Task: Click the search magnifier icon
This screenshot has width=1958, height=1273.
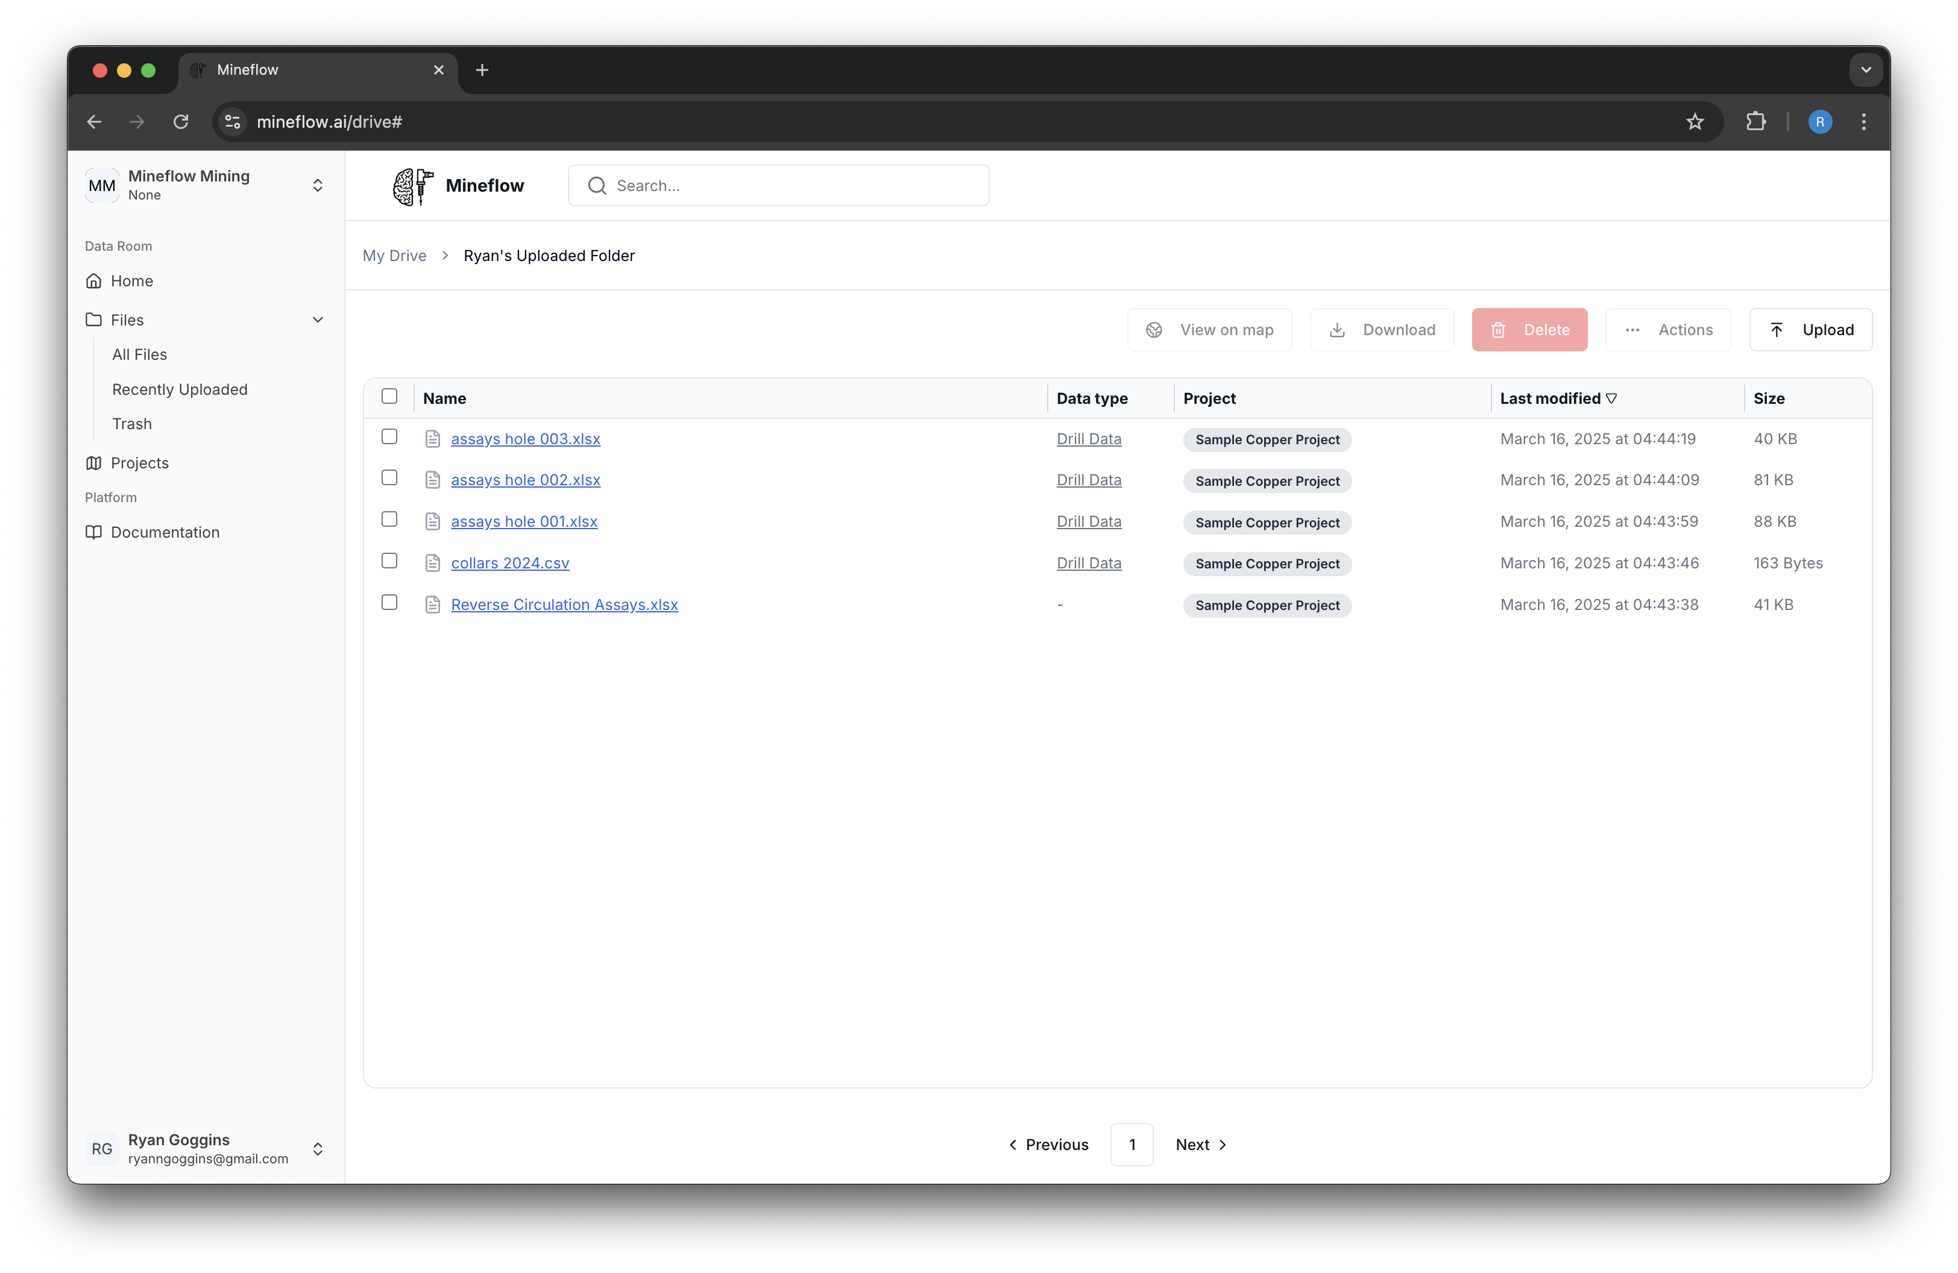Action: click(597, 187)
